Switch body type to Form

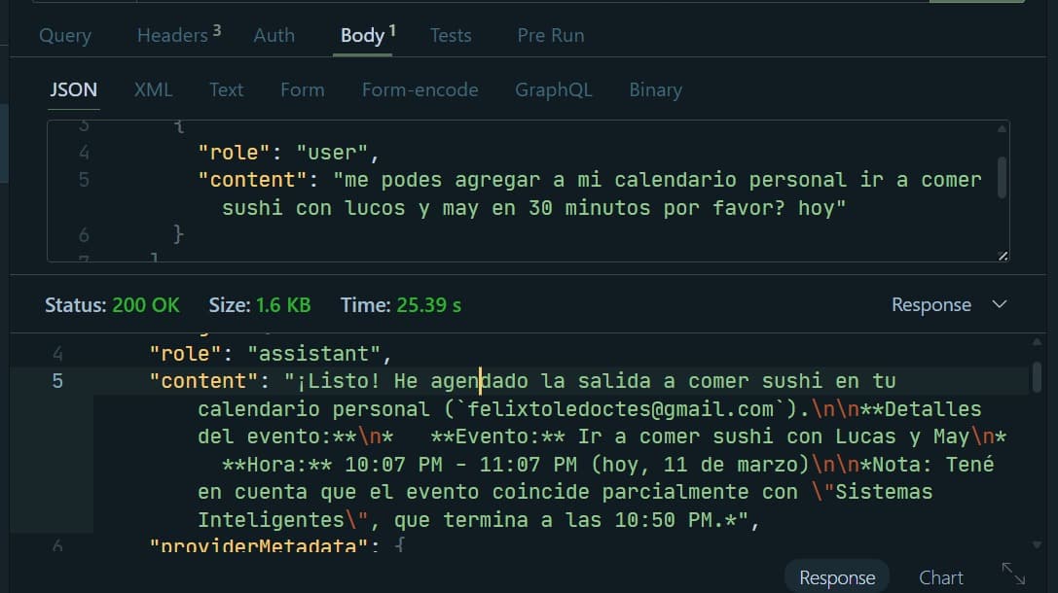[302, 90]
